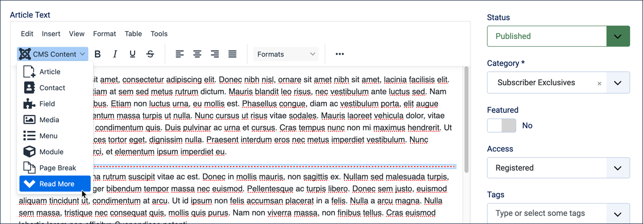Justify text alignment
Viewport: 643px width, 224px height.
pyautogui.click(x=232, y=54)
